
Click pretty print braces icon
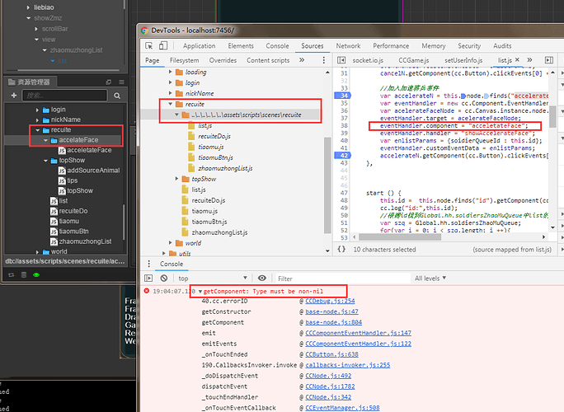click(x=341, y=249)
